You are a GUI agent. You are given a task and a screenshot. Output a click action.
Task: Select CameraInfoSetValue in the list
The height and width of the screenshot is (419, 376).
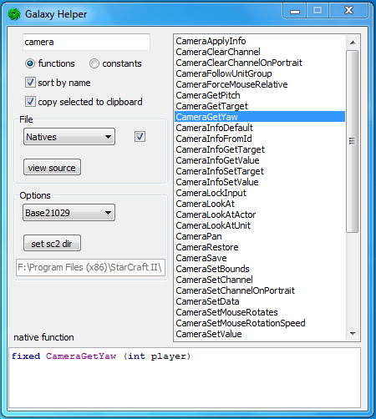pos(260,182)
